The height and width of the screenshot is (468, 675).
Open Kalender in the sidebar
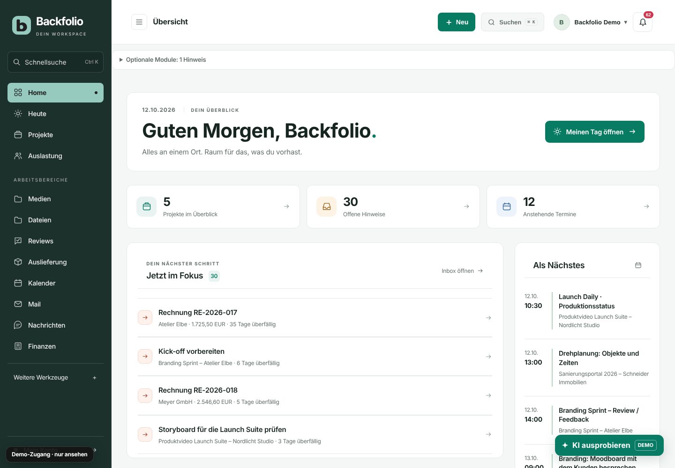[x=55, y=283]
